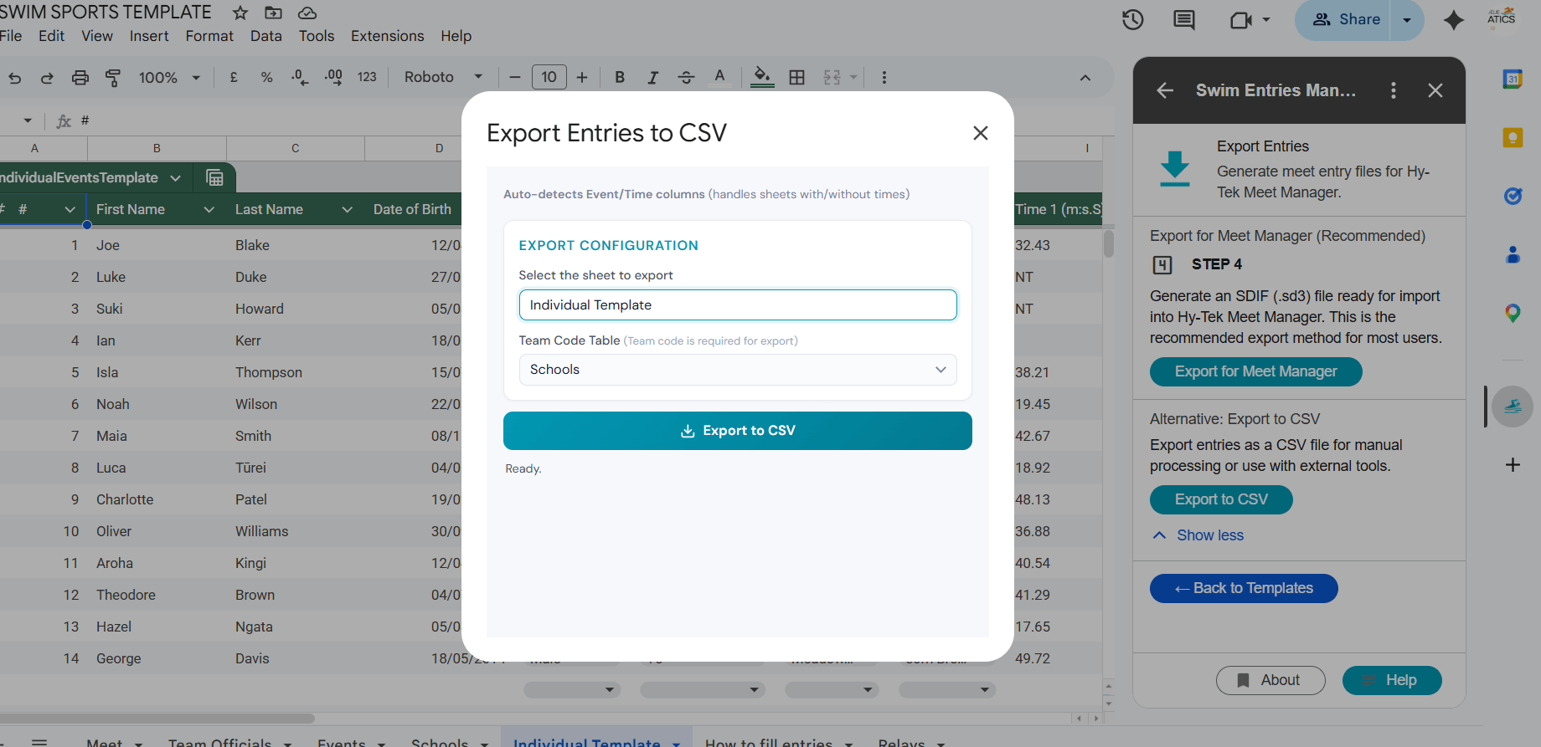Open the fill color picker
The width and height of the screenshot is (1541, 747).
click(761, 77)
